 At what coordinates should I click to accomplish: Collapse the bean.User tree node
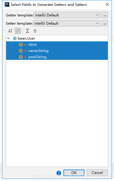[8, 38]
